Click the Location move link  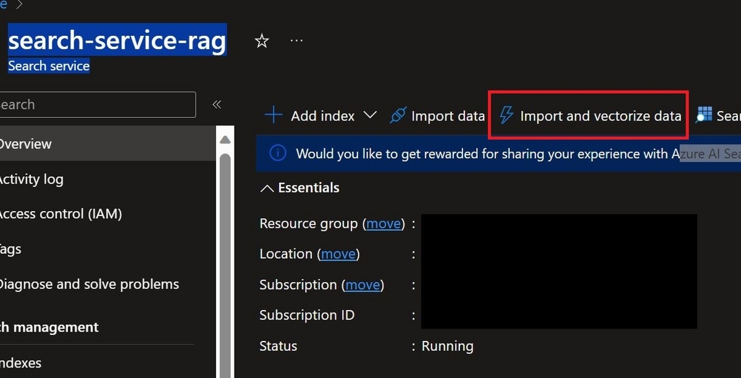[x=338, y=254]
